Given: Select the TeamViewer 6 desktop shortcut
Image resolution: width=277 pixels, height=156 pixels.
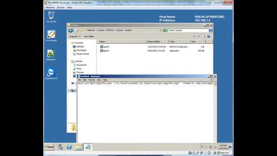Looking at the screenshot, I should pyautogui.click(x=51, y=74).
